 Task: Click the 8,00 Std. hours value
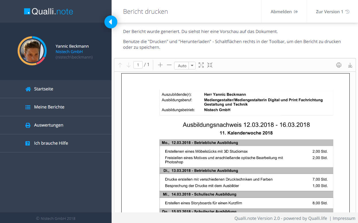tap(320, 203)
